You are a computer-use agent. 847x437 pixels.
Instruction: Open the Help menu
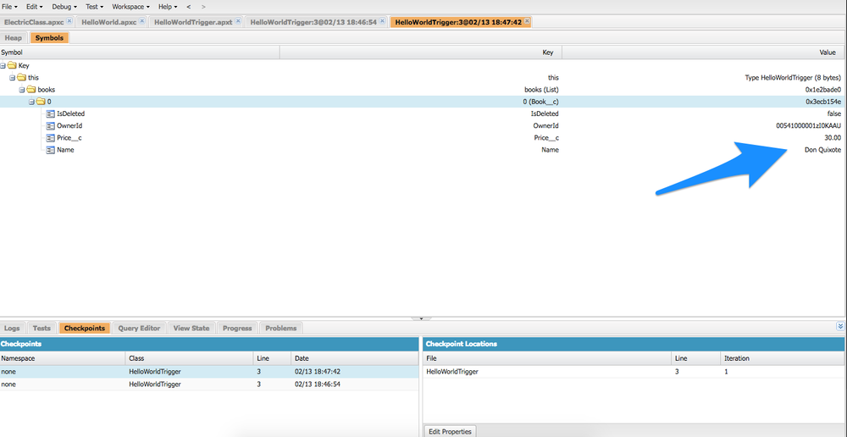coord(168,7)
